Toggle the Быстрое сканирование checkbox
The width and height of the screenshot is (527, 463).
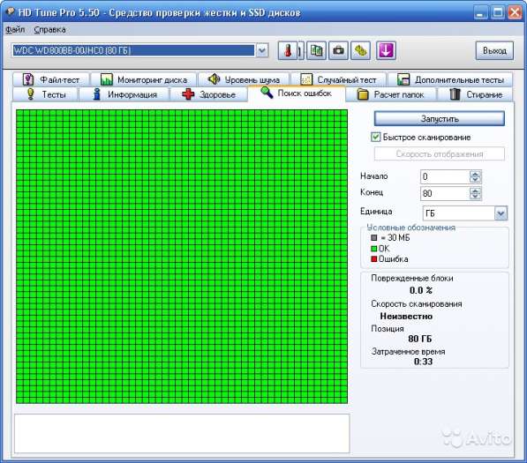click(375, 137)
